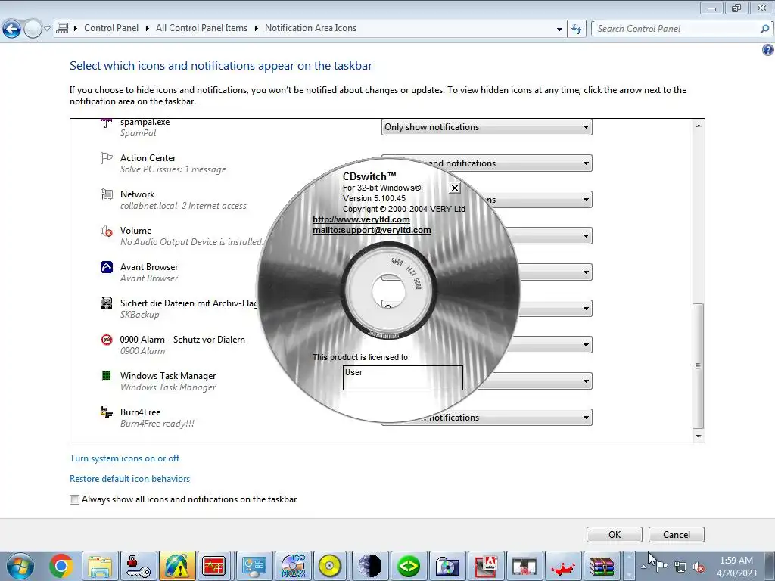Open the Windows Start button
The width and height of the screenshot is (775, 581).
[x=20, y=566]
